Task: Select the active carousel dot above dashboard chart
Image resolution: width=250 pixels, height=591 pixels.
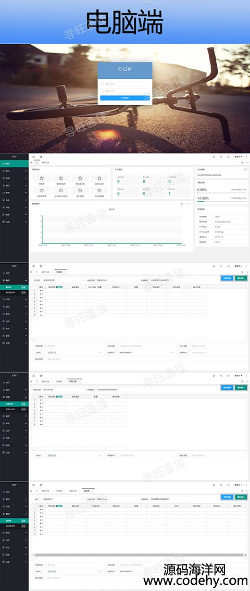Action: [x=181, y=204]
